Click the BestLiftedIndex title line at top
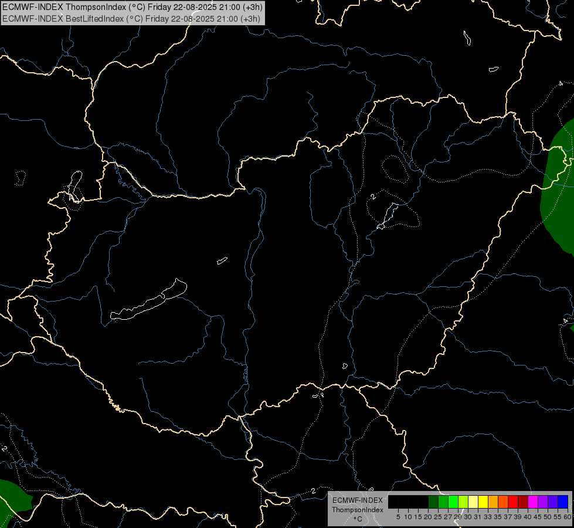This screenshot has height=528, width=574. click(x=131, y=19)
